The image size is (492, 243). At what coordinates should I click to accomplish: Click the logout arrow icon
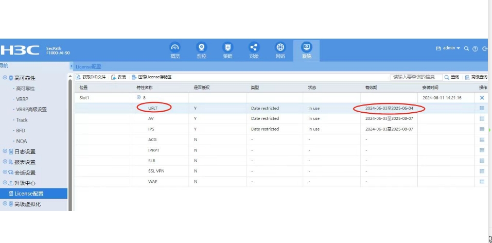pyautogui.click(x=484, y=49)
